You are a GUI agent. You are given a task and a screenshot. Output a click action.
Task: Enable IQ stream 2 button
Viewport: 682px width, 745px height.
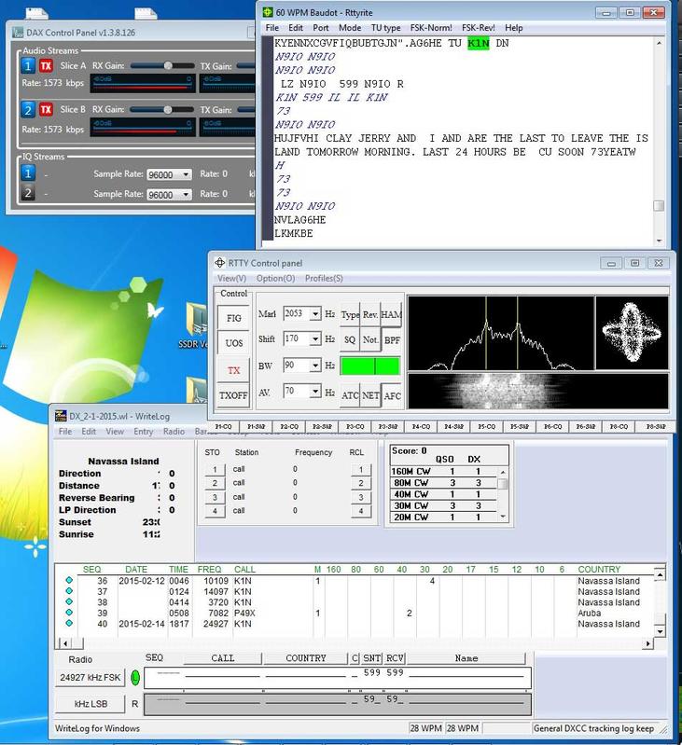pos(28,193)
